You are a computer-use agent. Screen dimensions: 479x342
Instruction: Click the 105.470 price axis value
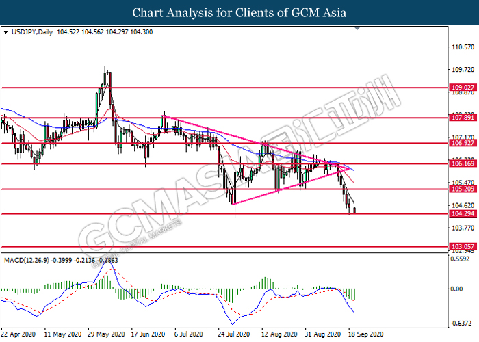point(463,183)
